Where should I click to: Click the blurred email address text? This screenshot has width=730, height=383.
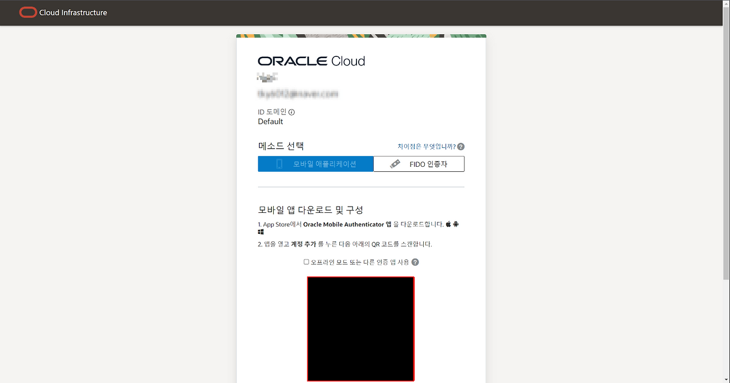pyautogui.click(x=298, y=93)
